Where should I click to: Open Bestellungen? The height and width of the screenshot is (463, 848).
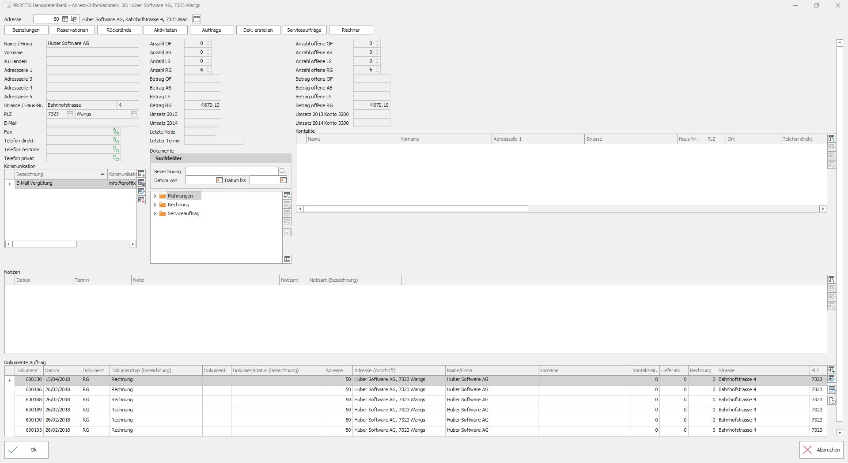pyautogui.click(x=26, y=30)
